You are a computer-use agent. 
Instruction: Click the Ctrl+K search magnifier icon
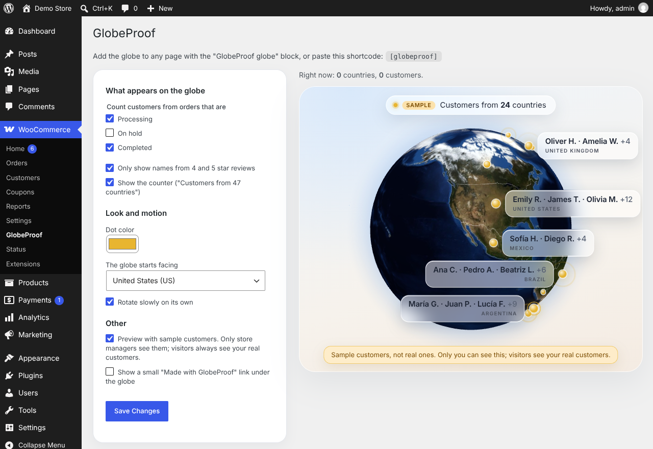(x=84, y=8)
